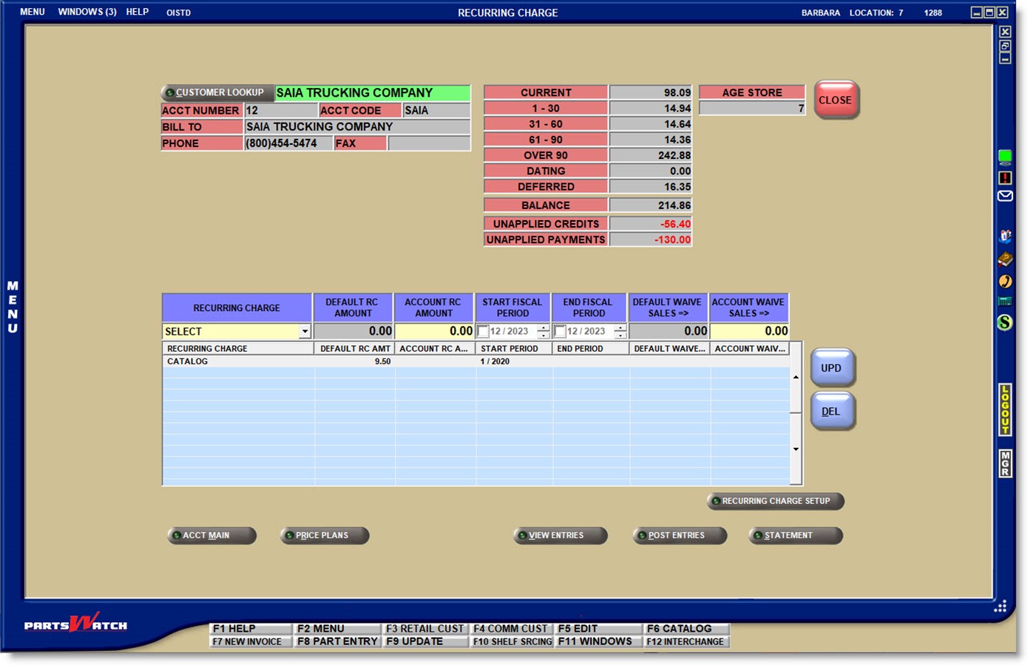The height and width of the screenshot is (665, 1028).
Task: Enable the End Fiscal Period checkbox
Action: pos(560,332)
